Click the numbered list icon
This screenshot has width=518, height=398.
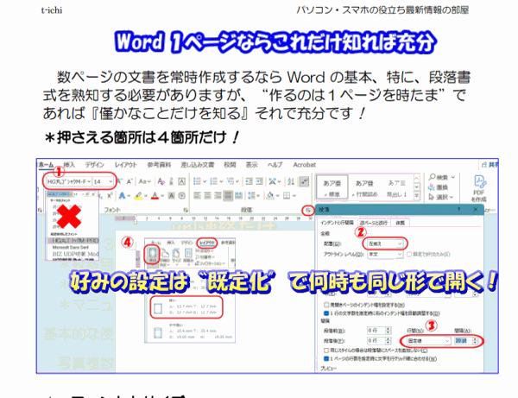[214, 181]
